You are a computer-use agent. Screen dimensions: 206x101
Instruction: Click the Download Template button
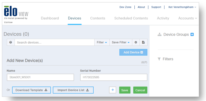31,90
